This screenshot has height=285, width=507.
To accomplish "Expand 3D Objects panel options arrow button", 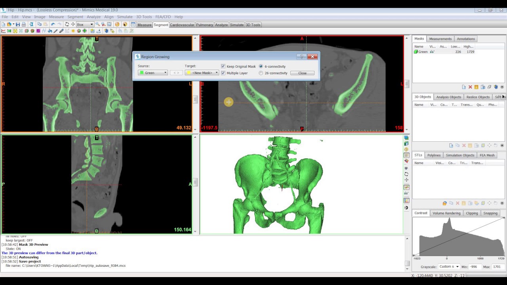I will point(502,145).
